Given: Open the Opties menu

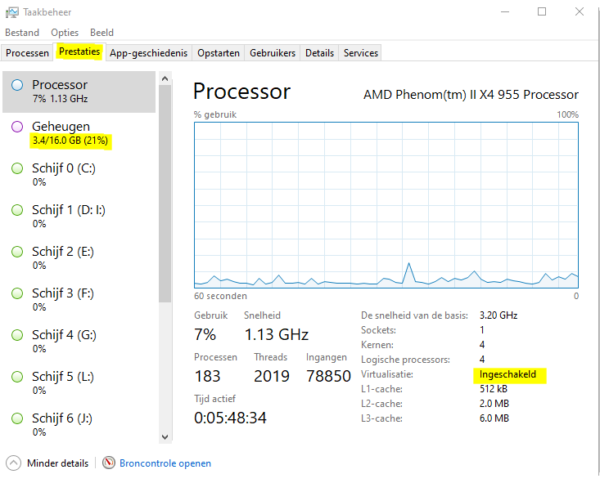Looking at the screenshot, I should (x=65, y=33).
